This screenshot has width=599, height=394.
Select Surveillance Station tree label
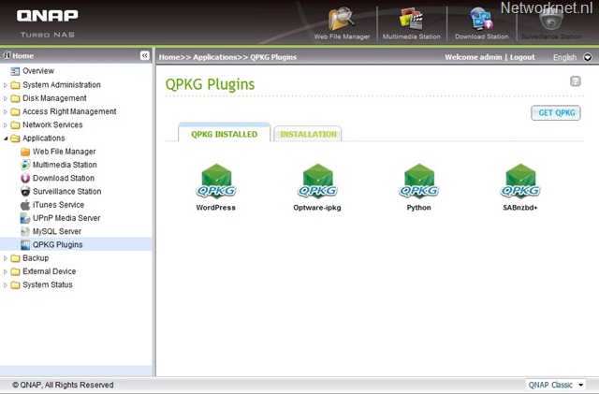66,192
